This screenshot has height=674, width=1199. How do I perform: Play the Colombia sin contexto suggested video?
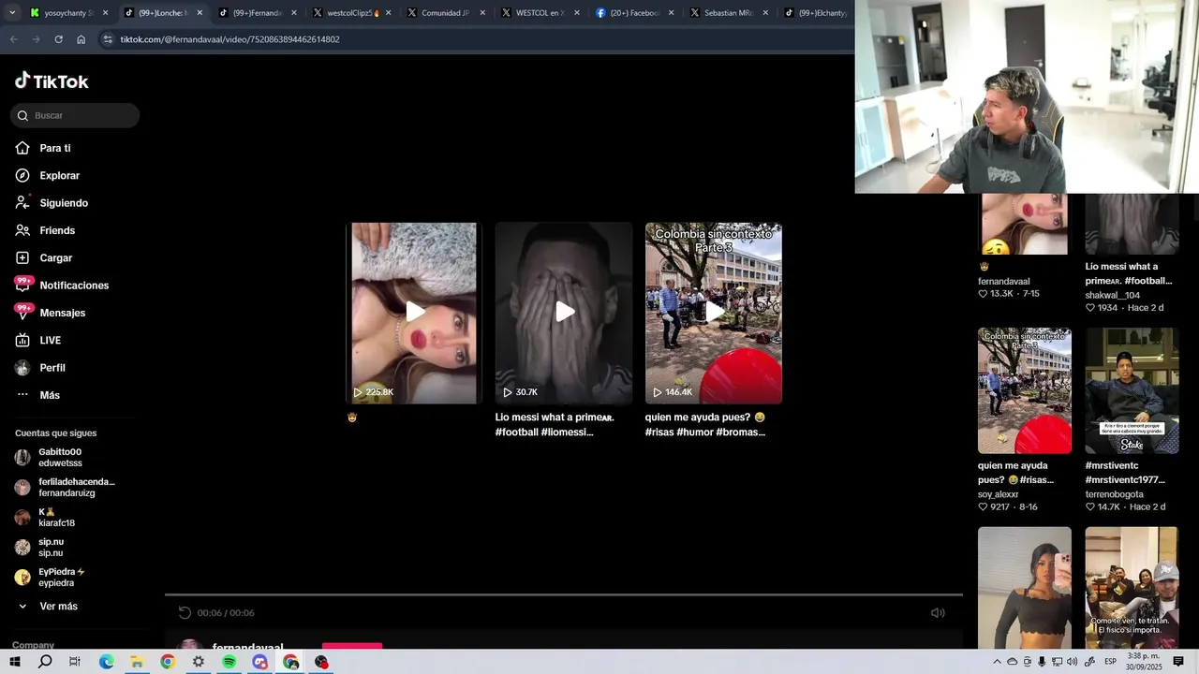click(714, 313)
